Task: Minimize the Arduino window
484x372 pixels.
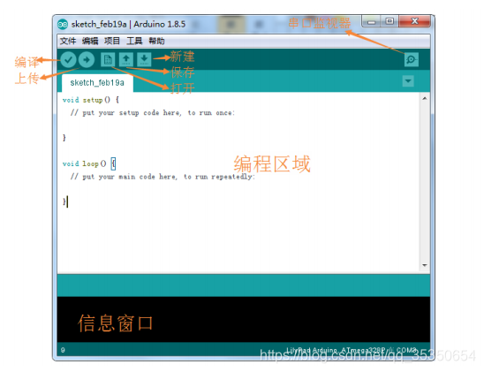Action: 371,21
